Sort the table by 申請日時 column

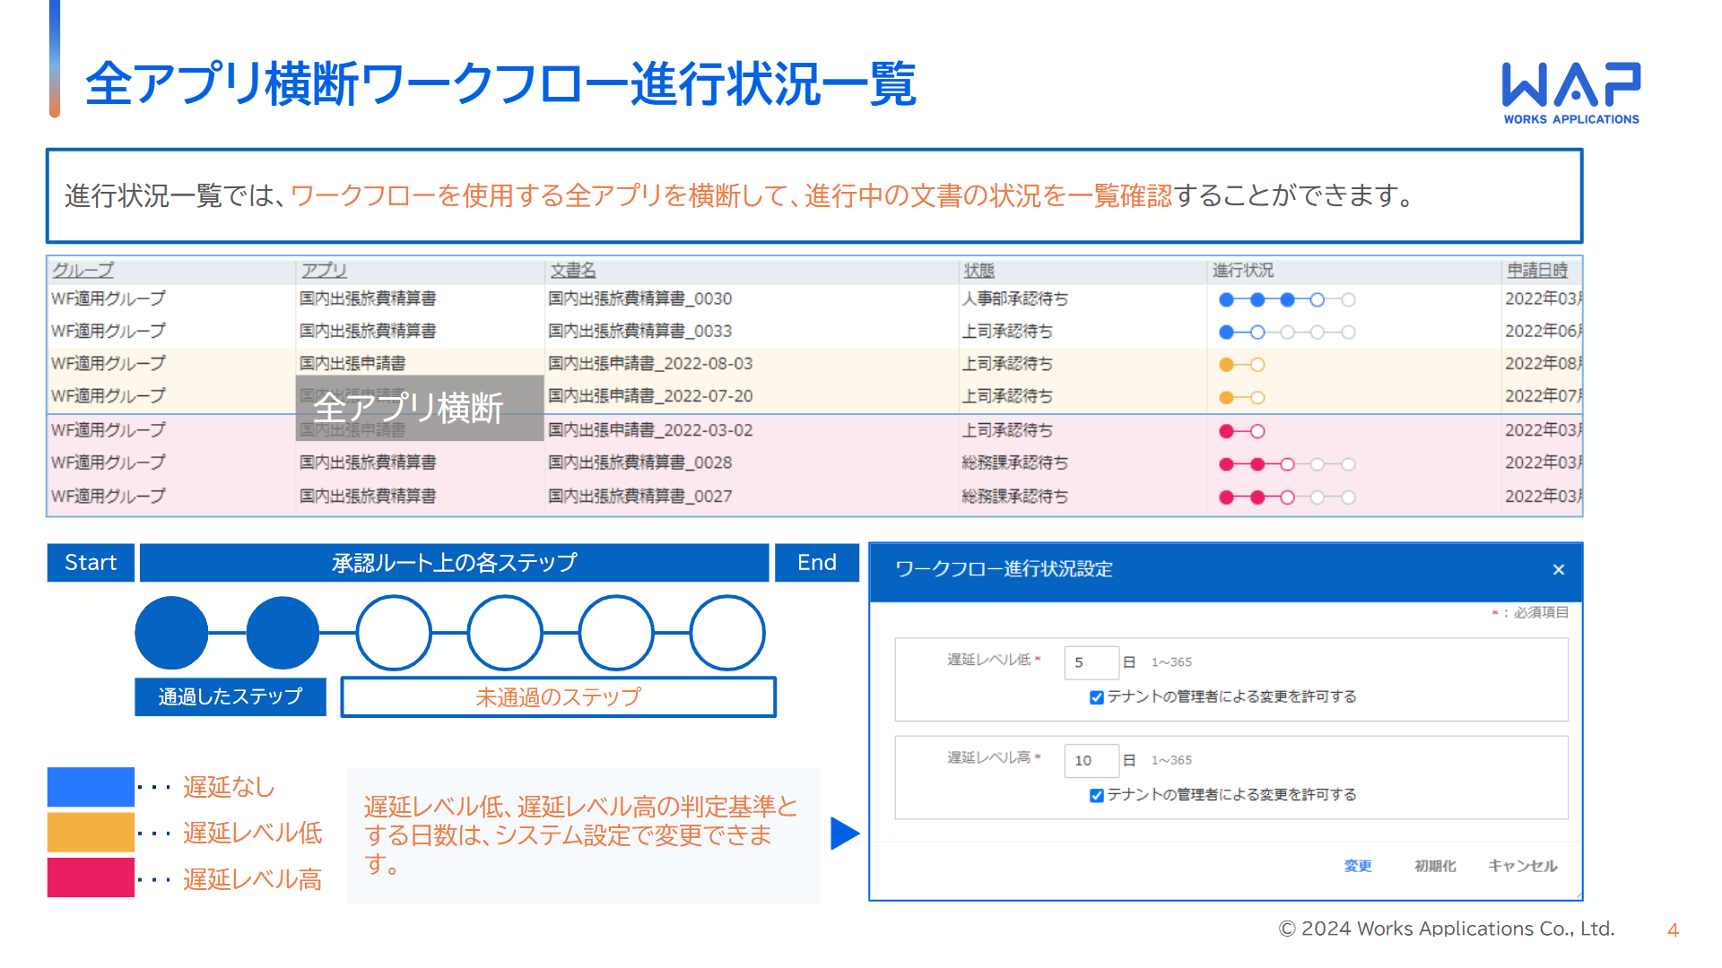1536,270
